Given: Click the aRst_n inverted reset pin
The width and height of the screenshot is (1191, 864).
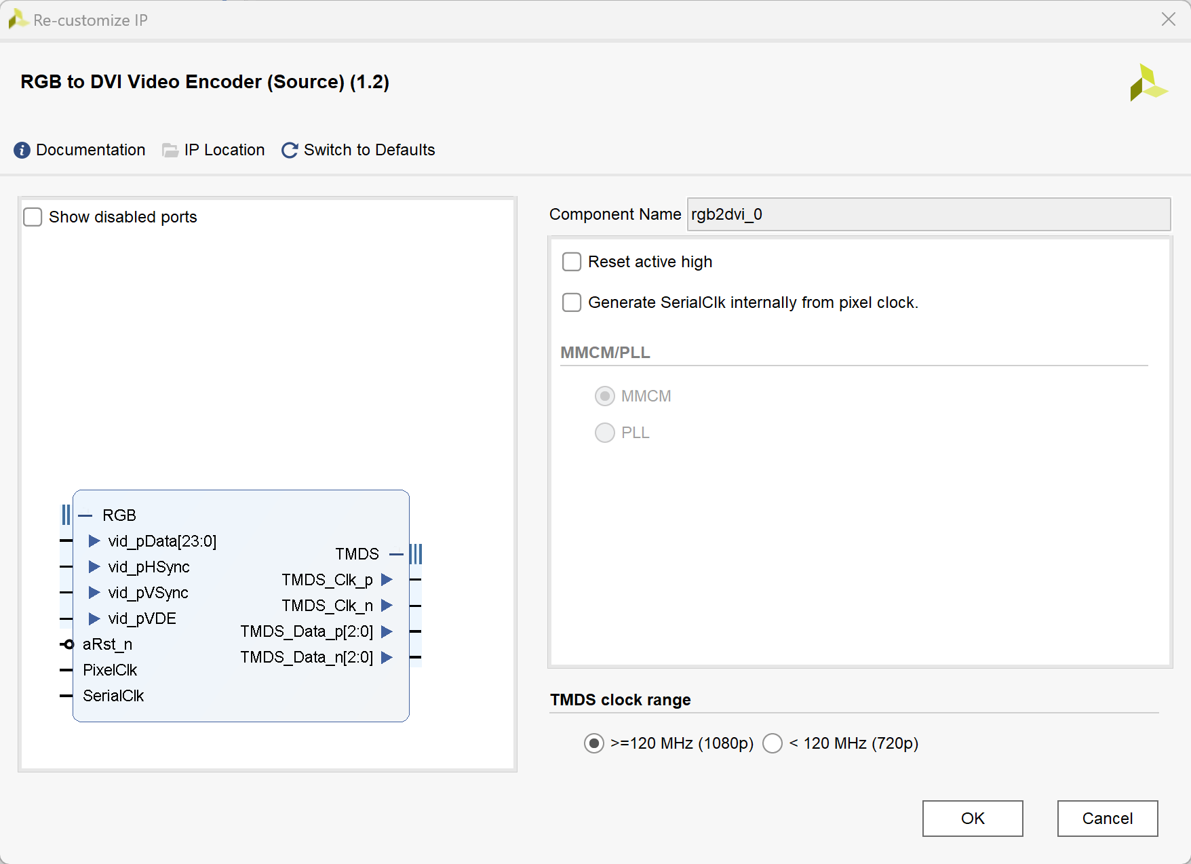Looking at the screenshot, I should click(x=67, y=644).
